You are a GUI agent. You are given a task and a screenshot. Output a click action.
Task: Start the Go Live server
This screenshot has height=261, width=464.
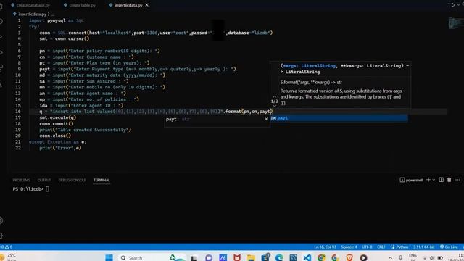[x=449, y=246]
